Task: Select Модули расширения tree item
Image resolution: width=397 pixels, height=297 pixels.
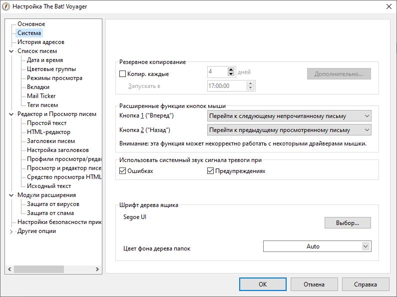Action: click(x=46, y=195)
